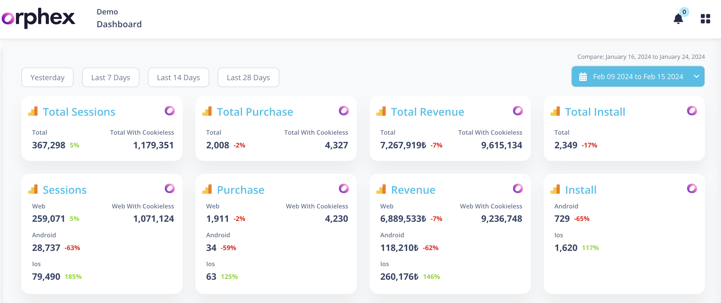721x303 pixels.
Task: Expand the date range dropdown chevron
Action: (696, 76)
